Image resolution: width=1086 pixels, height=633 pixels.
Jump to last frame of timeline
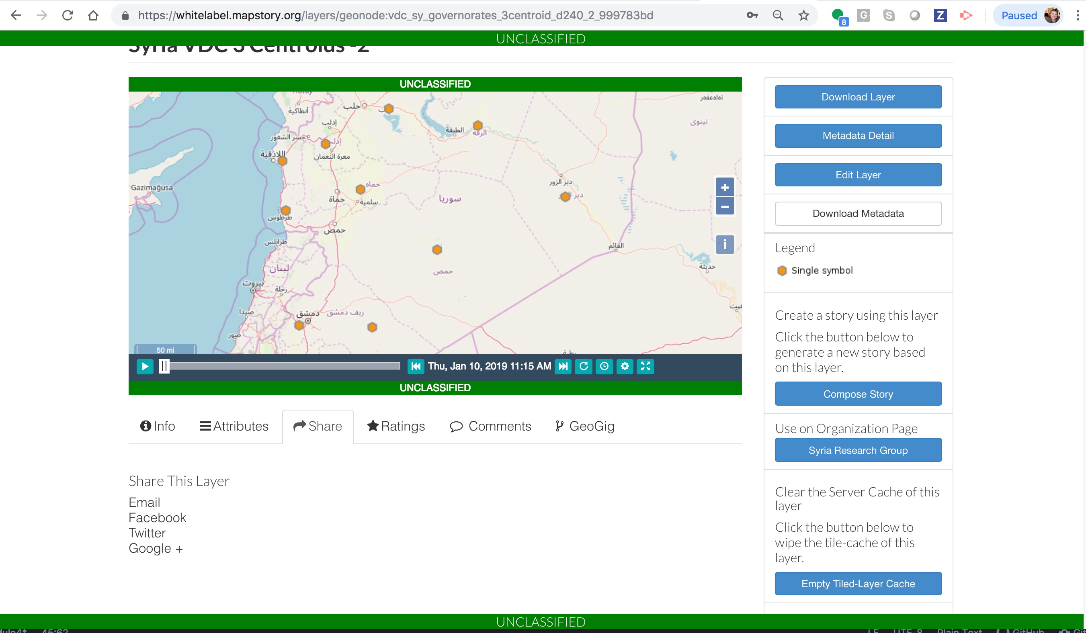563,366
